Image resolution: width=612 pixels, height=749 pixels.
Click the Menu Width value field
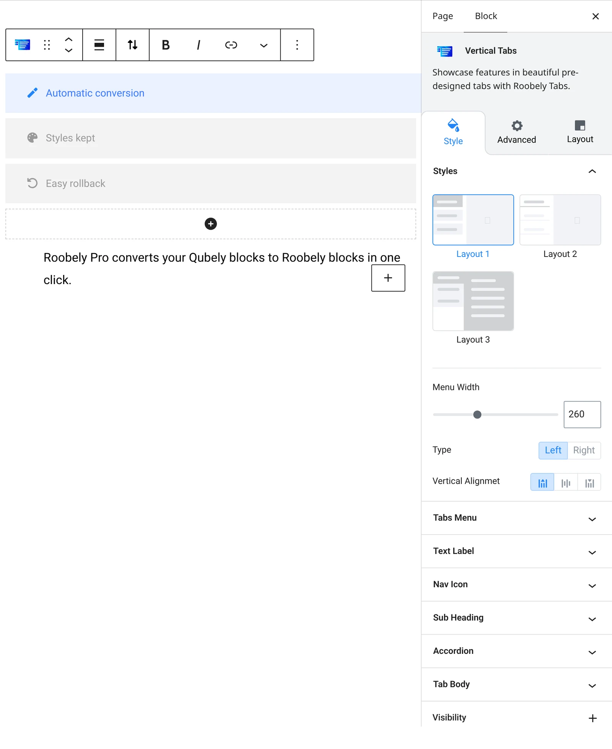tap(582, 414)
